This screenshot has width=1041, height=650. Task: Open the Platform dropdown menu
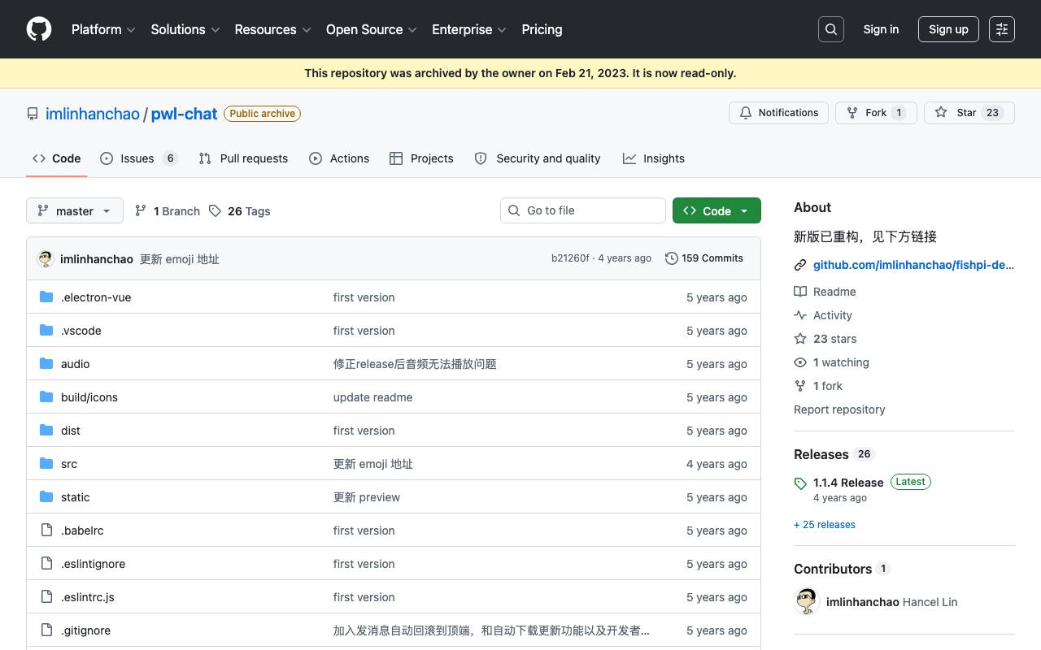click(103, 29)
